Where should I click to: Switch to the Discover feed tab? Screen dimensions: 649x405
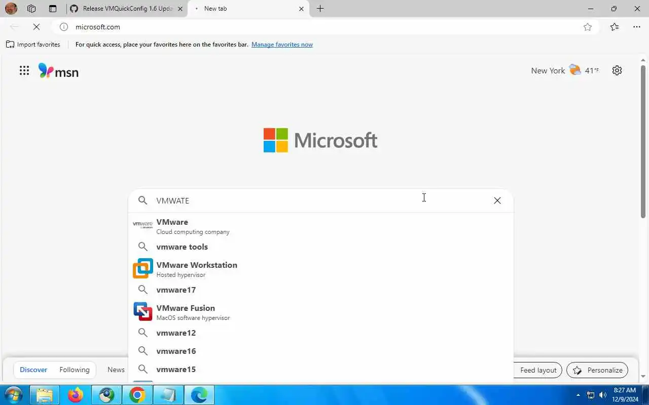[33, 370]
